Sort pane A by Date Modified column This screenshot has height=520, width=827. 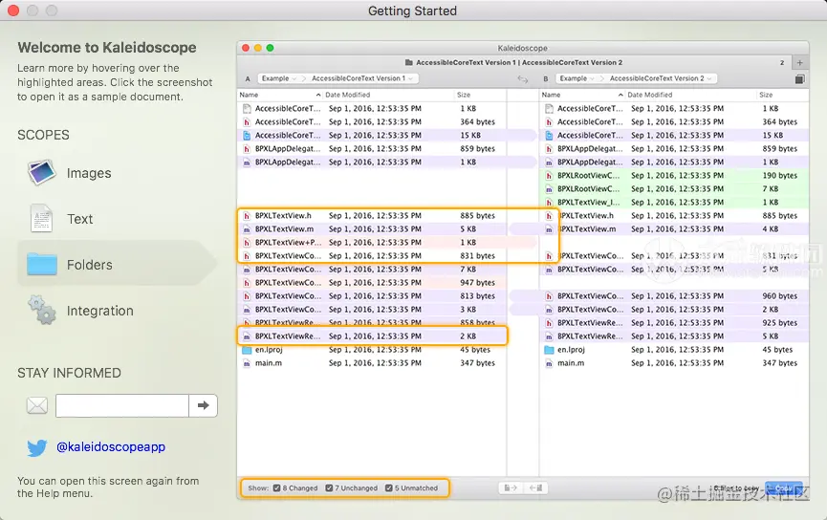click(387, 95)
